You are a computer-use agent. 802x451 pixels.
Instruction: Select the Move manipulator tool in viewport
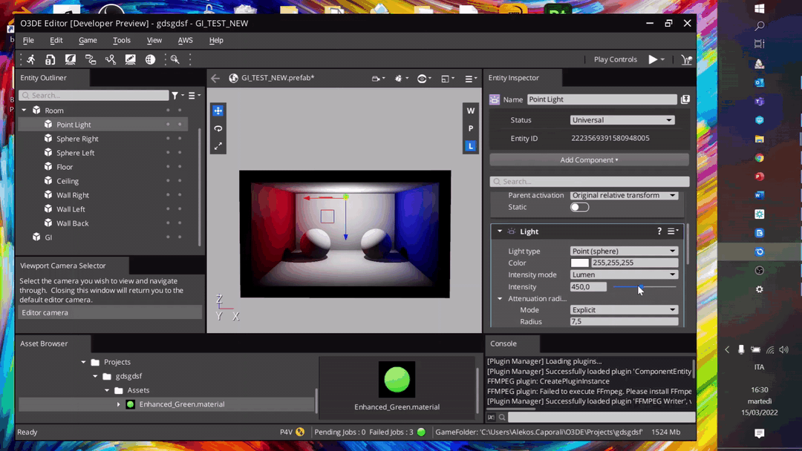218,111
